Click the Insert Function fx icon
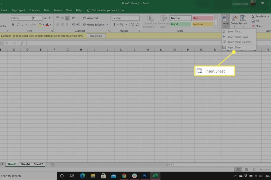 [x=22, y=43]
